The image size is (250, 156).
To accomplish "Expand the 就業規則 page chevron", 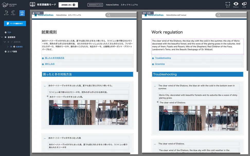I will [8, 47].
